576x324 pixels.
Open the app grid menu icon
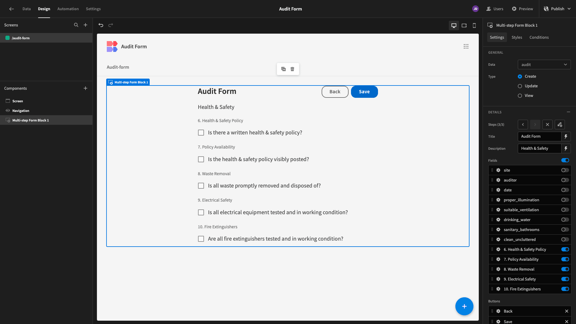pos(466,46)
